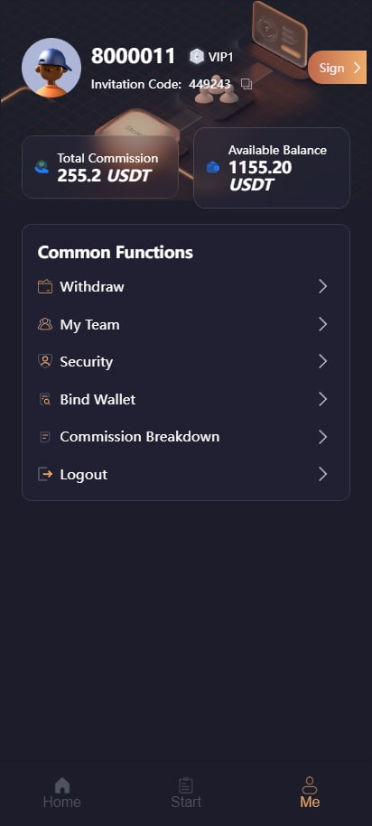Open My Team via its chevron
372x826 pixels.
tap(323, 324)
